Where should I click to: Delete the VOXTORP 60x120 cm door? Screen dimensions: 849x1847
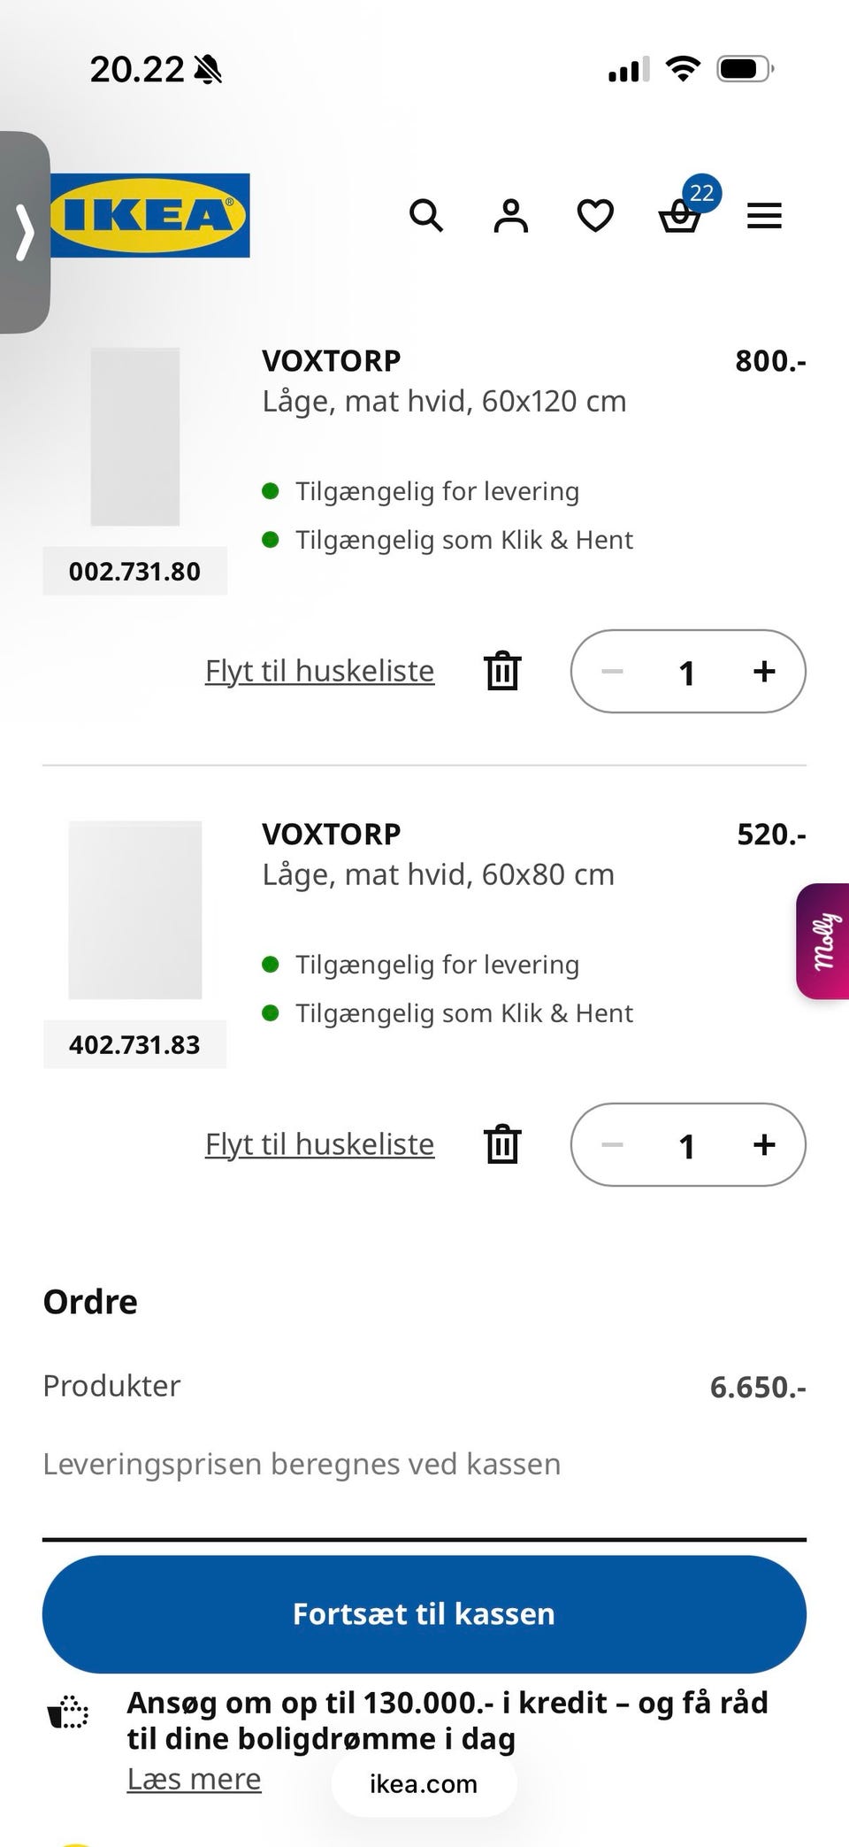(502, 671)
